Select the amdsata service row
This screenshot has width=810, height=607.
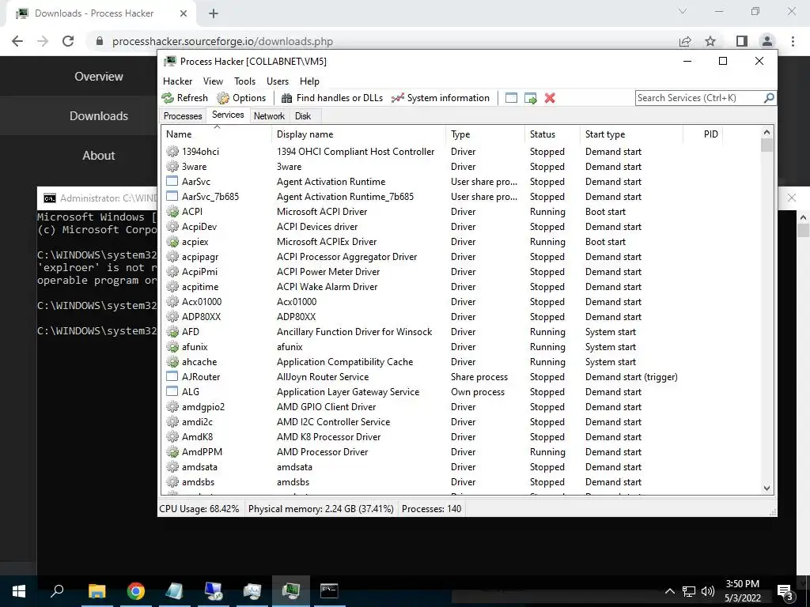click(x=461, y=466)
